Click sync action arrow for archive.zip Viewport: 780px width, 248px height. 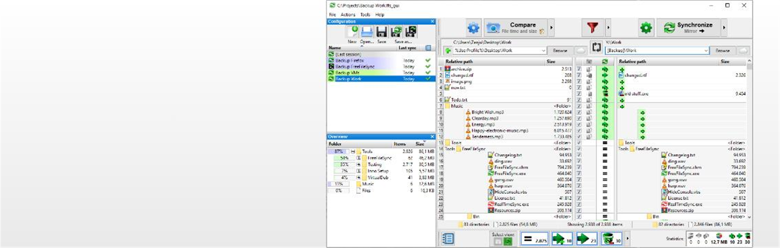605,69
